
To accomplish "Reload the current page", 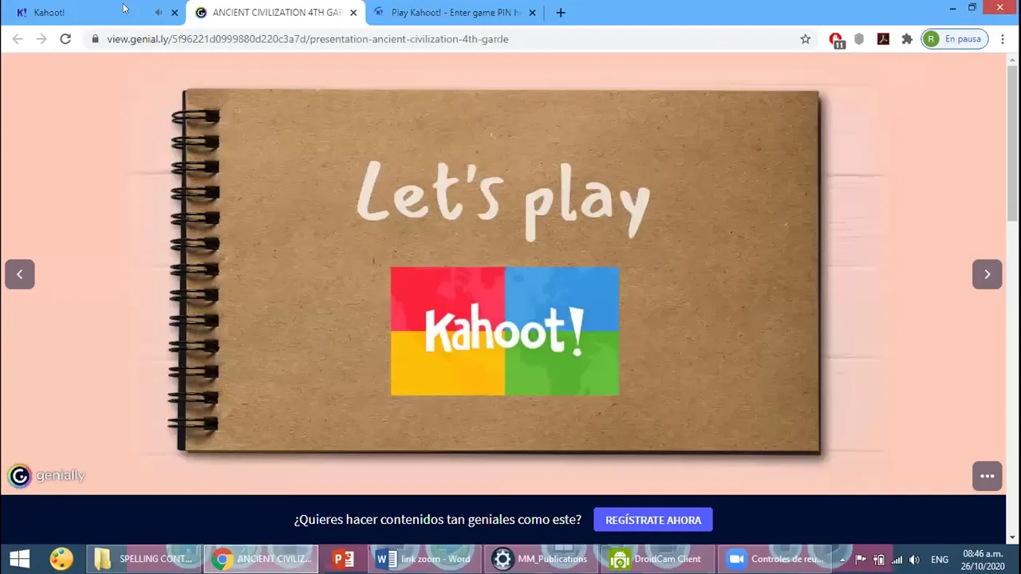I will coord(65,39).
